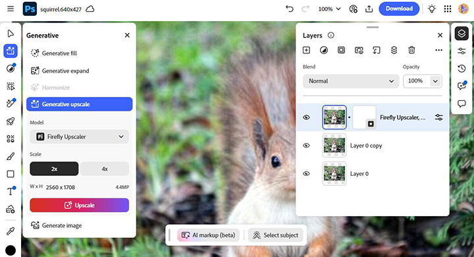Viewport: 474px width, 257px height.
Task: Hide the Firefly Upscaler layer
Action: [306, 117]
